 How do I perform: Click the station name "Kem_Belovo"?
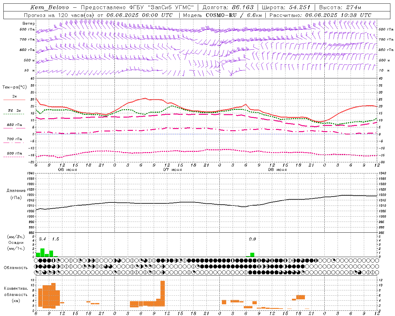pyautogui.click(x=49, y=7)
